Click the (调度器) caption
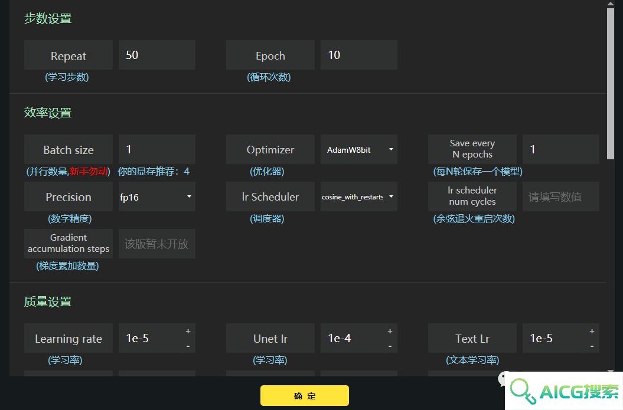Screen dimensions: 623x410 (x=267, y=219)
